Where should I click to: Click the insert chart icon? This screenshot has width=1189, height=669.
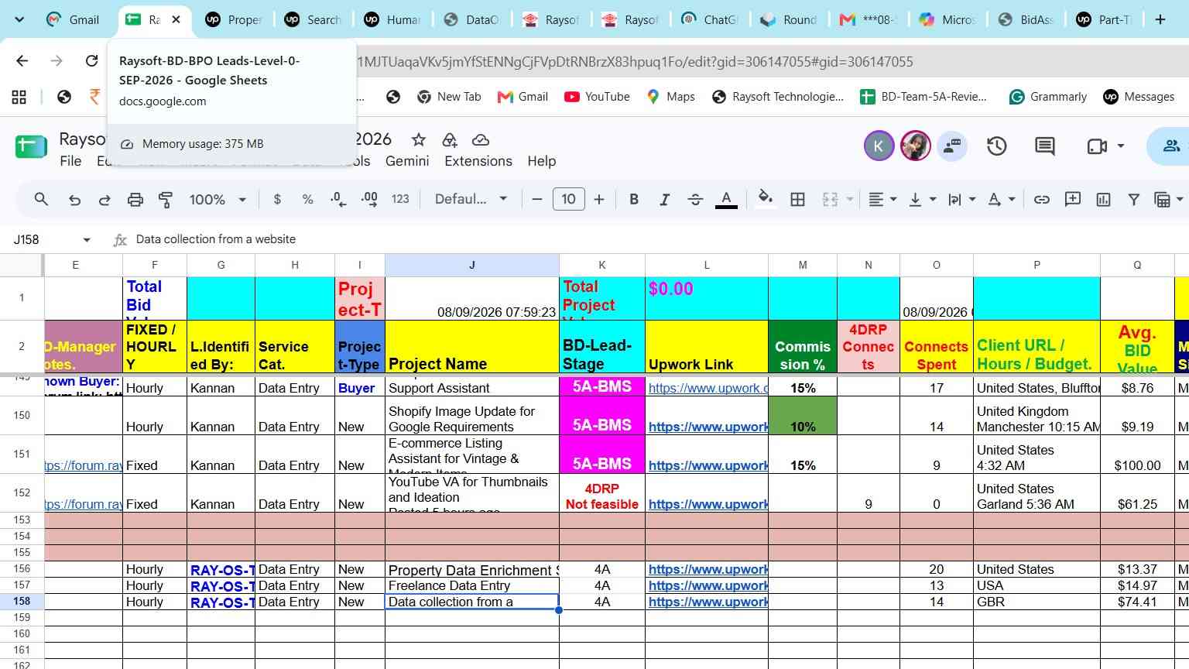click(1103, 200)
